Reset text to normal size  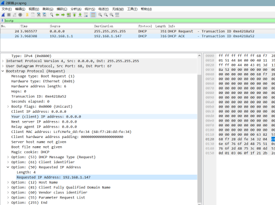click(x=112, y=15)
